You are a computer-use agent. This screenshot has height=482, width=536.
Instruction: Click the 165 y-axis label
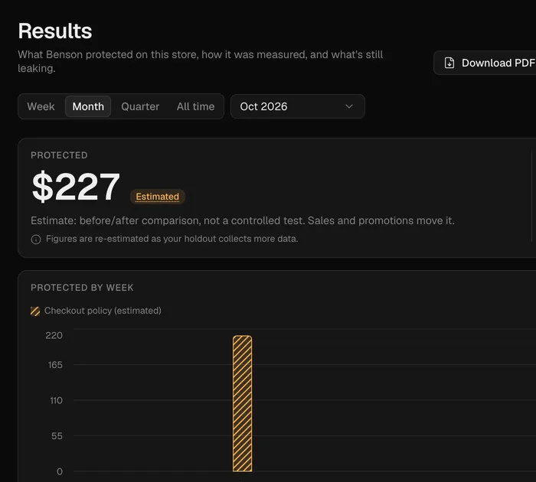tap(55, 365)
